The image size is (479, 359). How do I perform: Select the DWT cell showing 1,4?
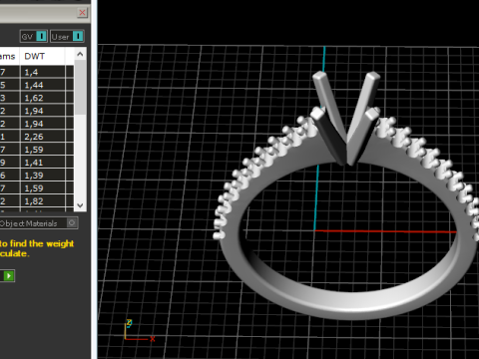click(x=43, y=72)
